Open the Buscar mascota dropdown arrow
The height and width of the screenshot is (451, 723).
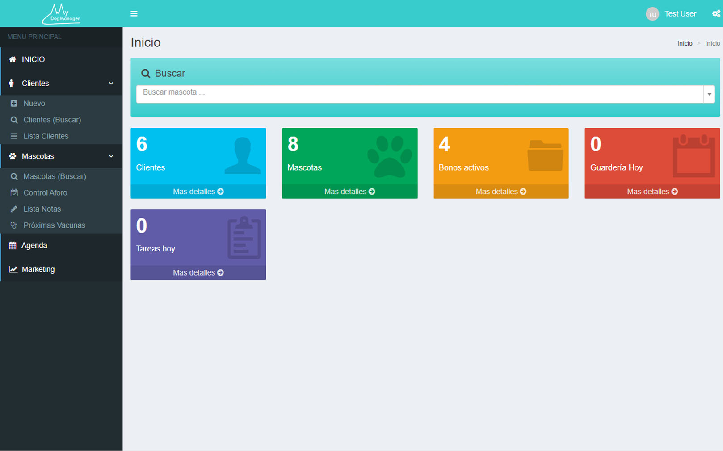[709, 94]
